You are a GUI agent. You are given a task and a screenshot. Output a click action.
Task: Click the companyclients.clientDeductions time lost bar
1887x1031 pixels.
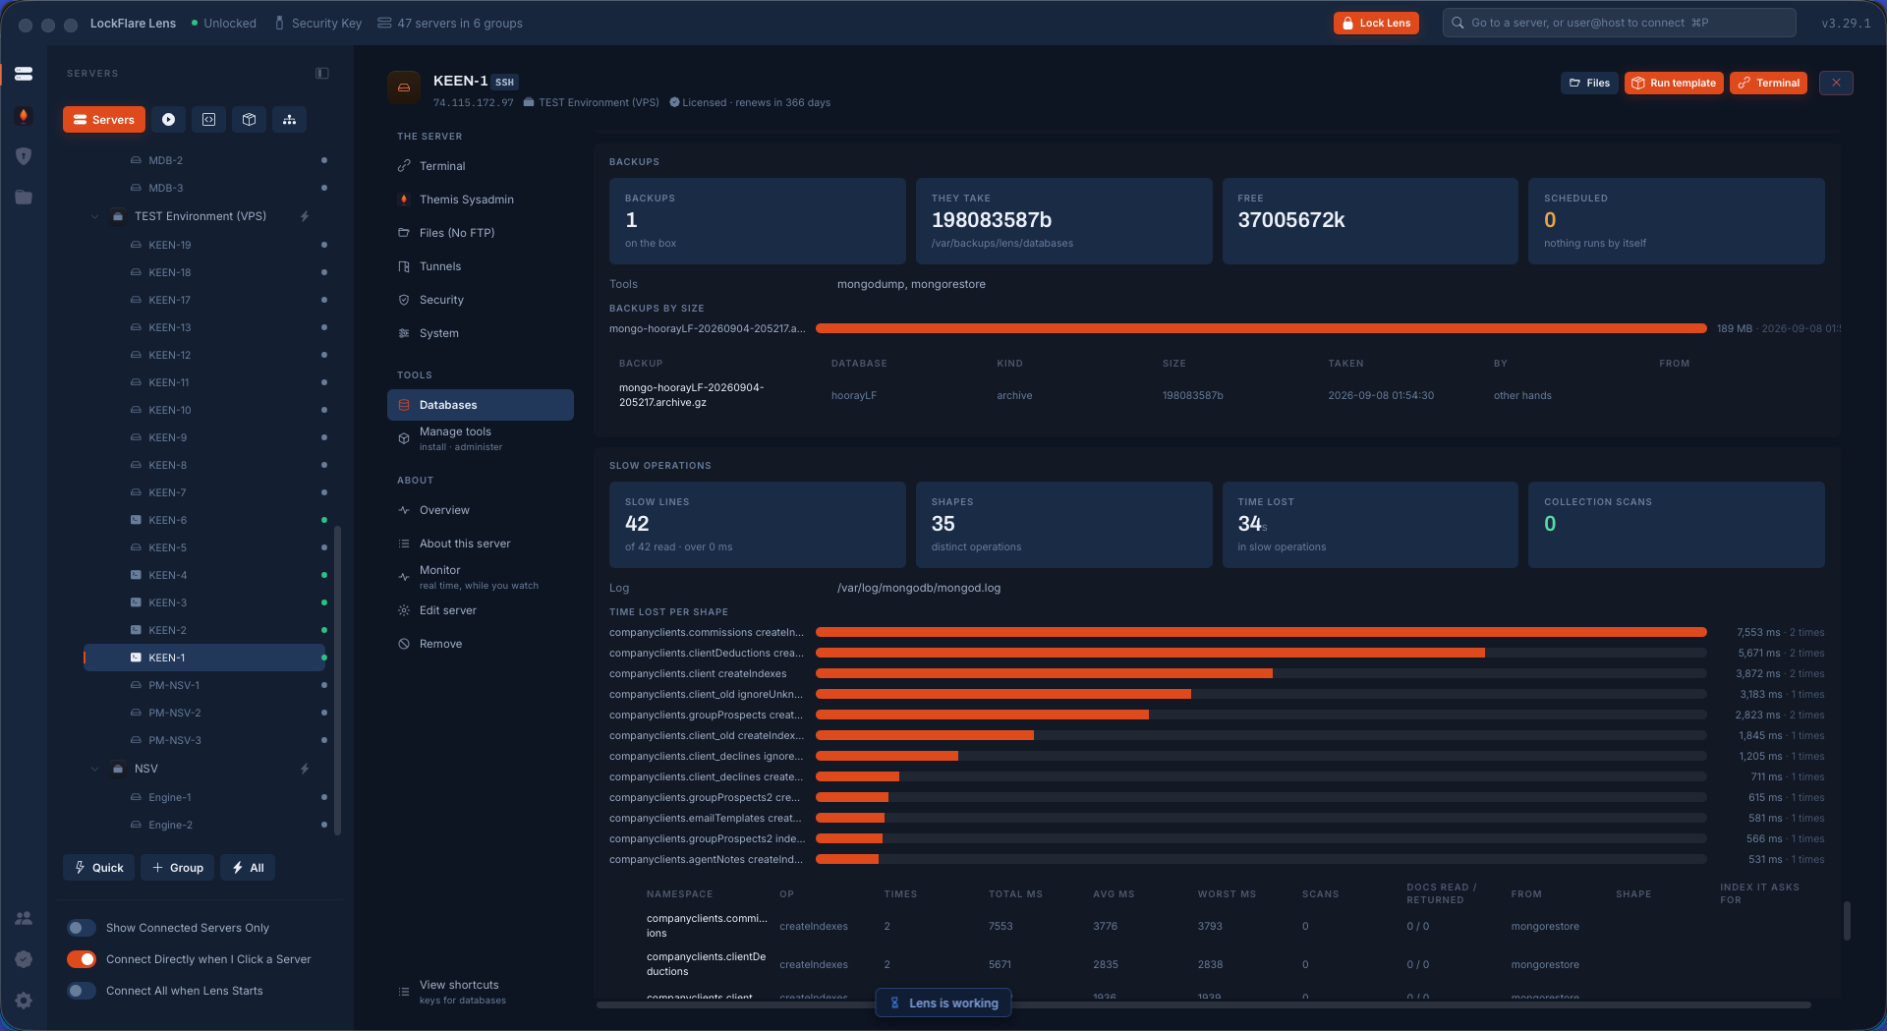1150,653
